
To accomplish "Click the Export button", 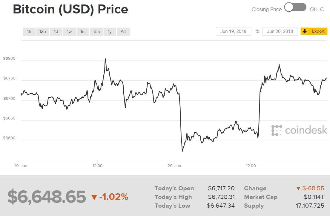I will (x=314, y=31).
